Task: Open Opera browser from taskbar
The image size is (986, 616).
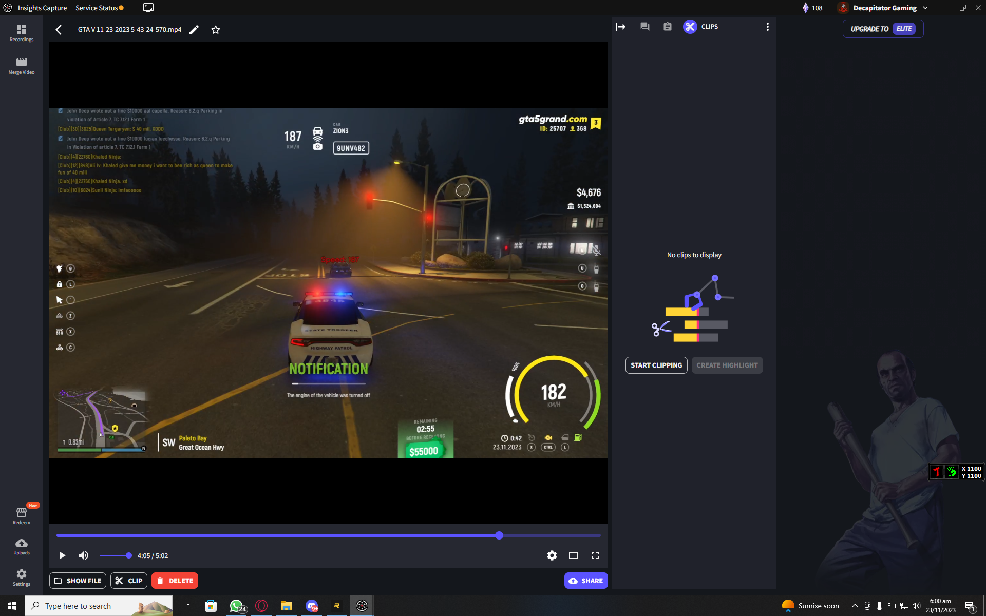Action: 261,606
